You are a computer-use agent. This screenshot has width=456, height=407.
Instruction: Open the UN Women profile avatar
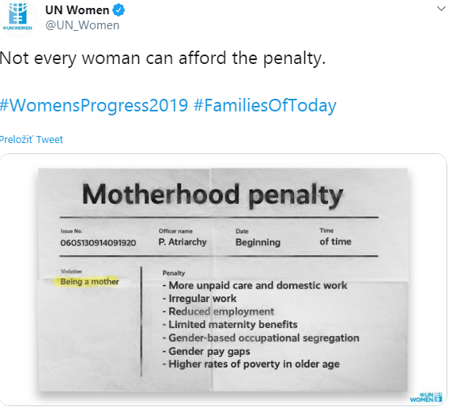point(17,17)
